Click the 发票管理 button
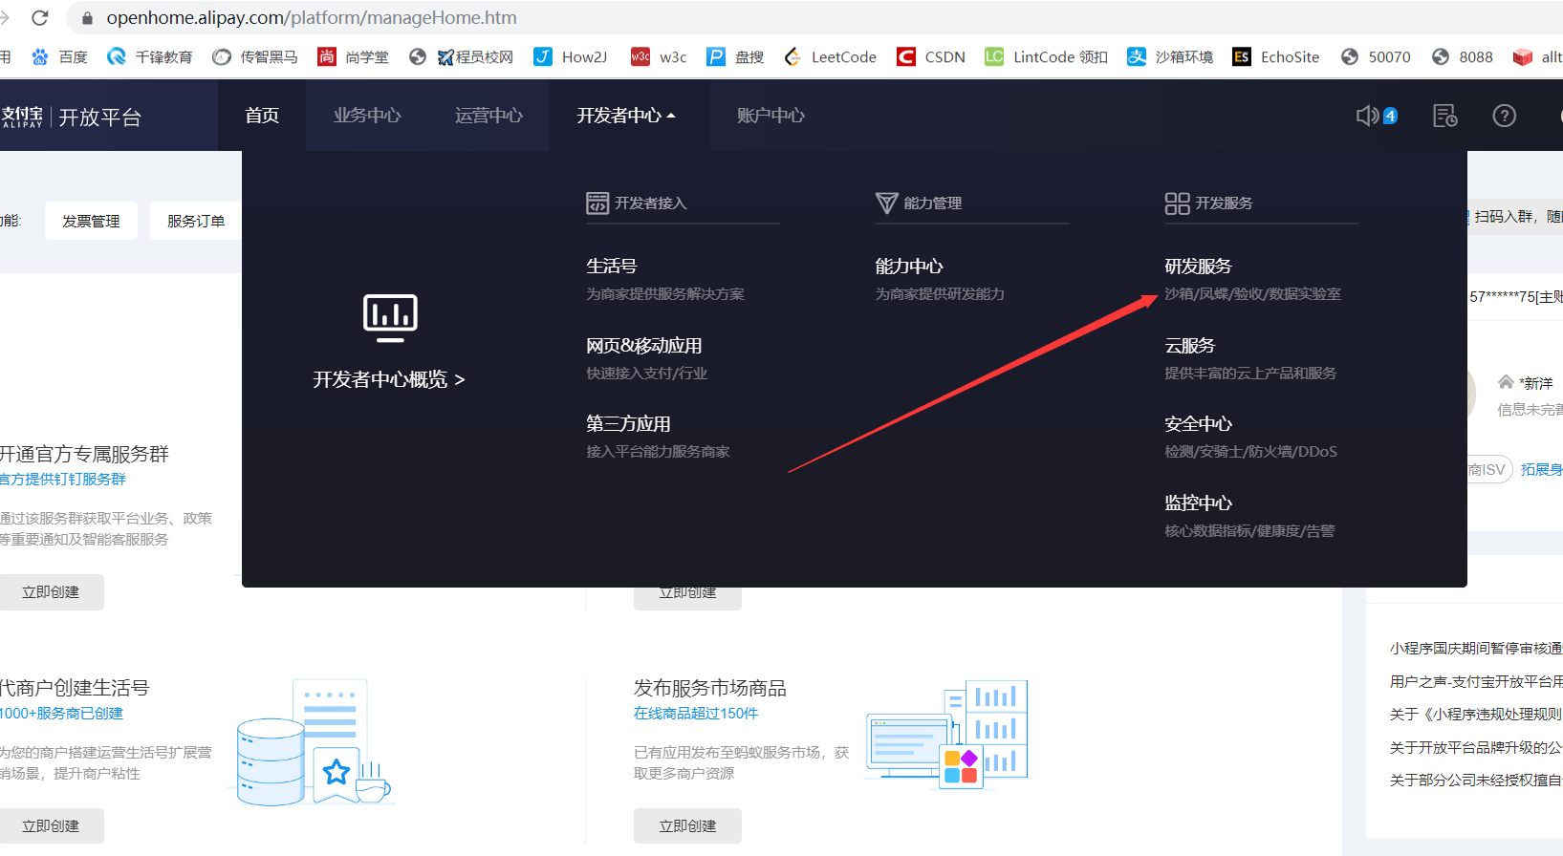 tap(91, 221)
